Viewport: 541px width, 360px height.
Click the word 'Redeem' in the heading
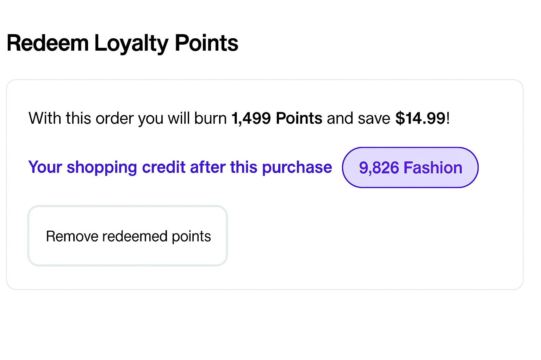coord(48,43)
